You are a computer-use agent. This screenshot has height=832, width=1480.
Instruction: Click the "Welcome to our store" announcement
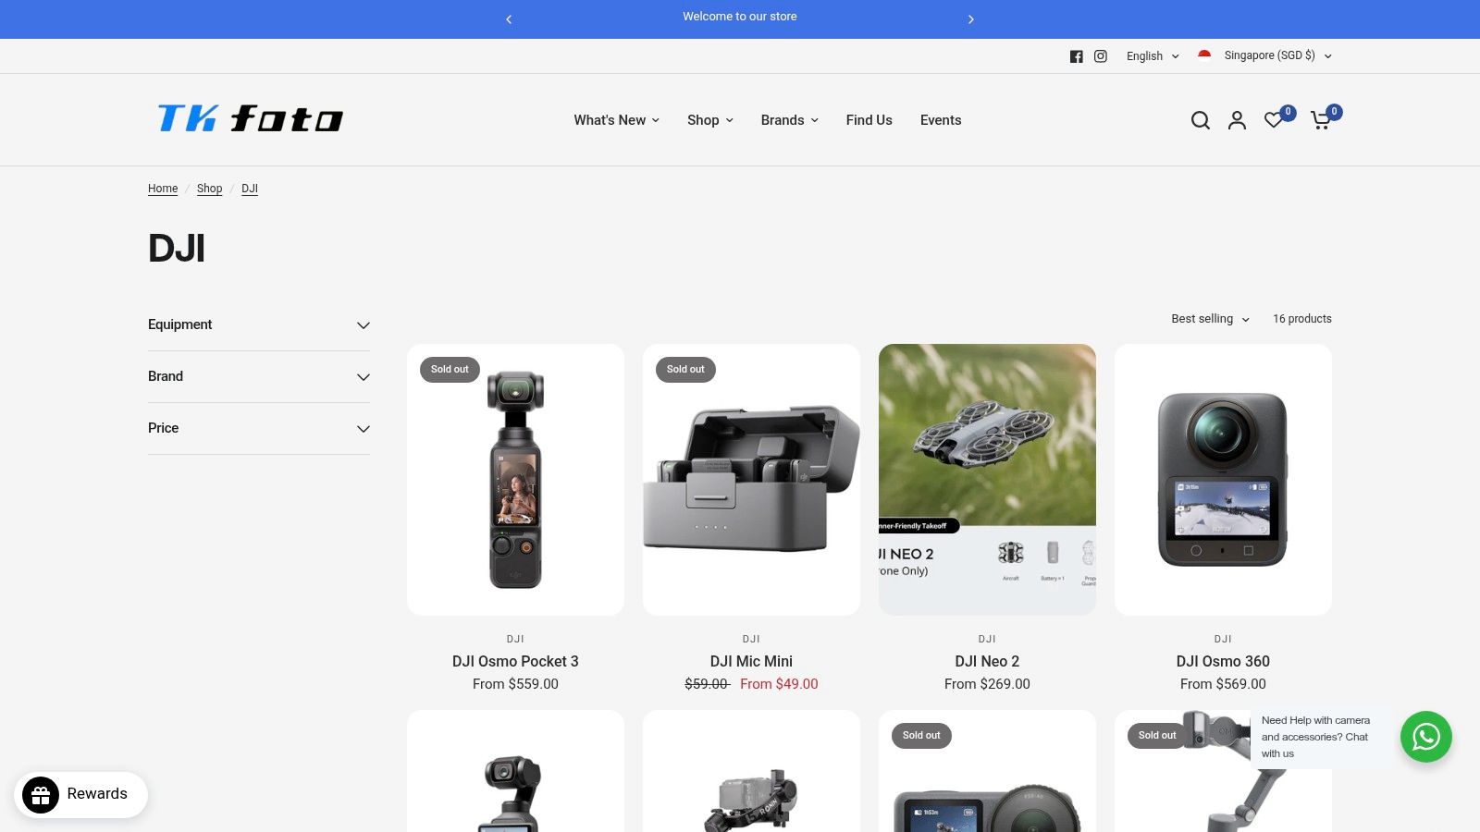740,17
